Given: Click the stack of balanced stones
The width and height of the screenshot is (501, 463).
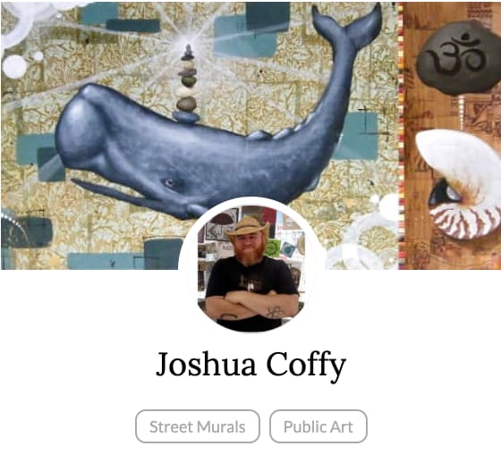Looking at the screenshot, I should [x=187, y=85].
